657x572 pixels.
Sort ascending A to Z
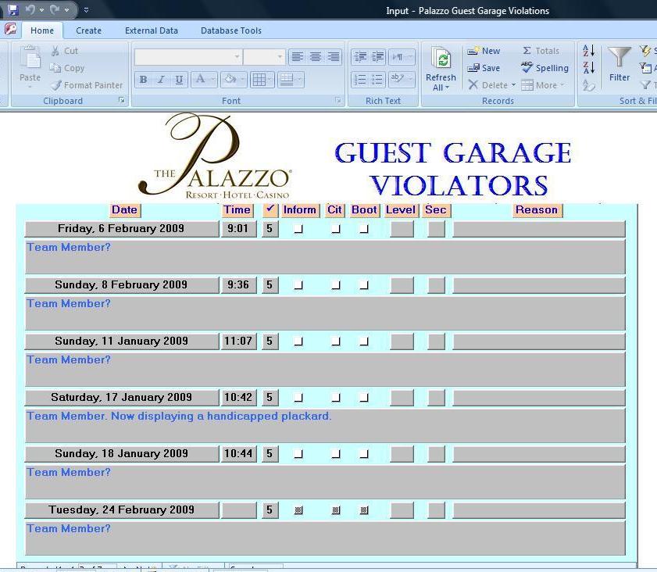tap(589, 51)
